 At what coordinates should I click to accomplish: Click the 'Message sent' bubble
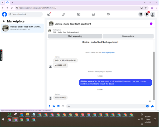tap(60, 65)
